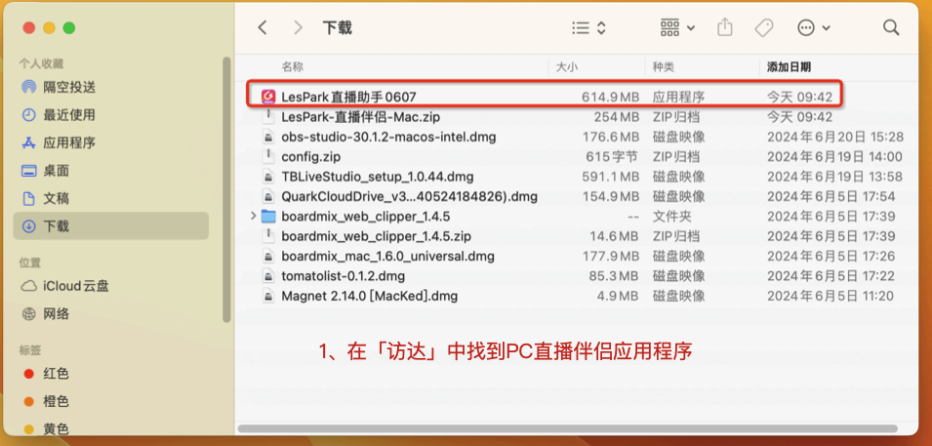Minimize the window with the yellow button

(49, 27)
